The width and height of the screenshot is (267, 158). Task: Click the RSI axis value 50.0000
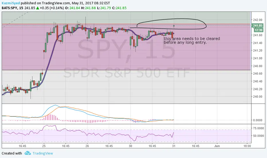coord(258,136)
